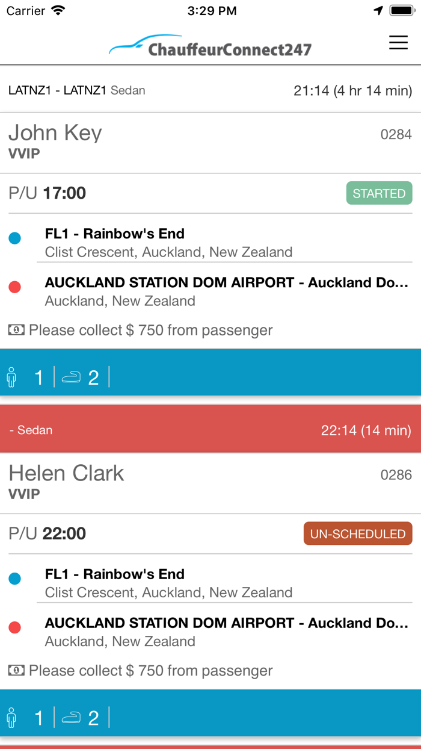
Task: Tap passenger count icon in John Key's job
Action: pyautogui.click(x=11, y=377)
